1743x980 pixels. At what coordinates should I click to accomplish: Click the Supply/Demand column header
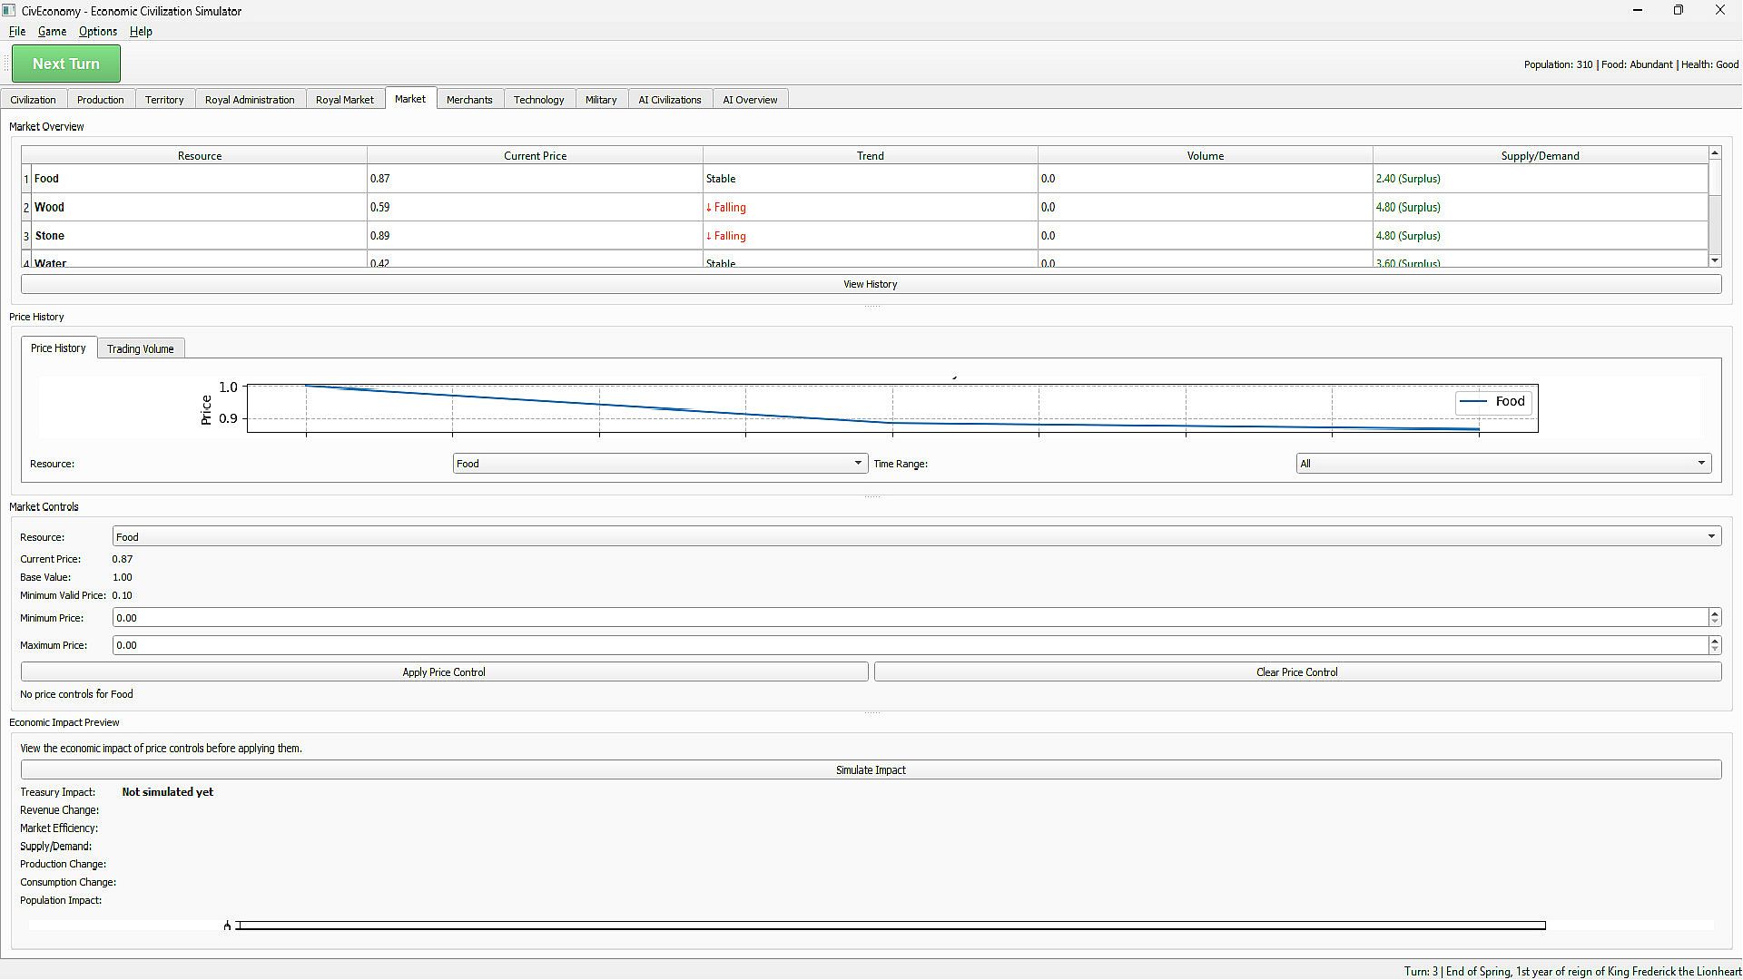tap(1539, 156)
